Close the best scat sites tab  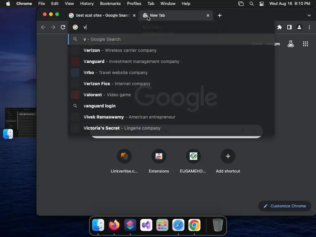click(x=134, y=15)
